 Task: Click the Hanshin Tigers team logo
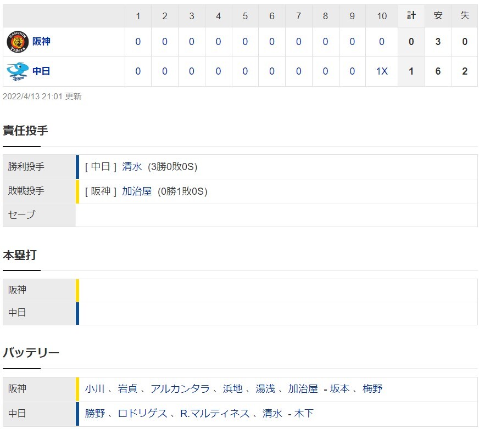[18, 42]
